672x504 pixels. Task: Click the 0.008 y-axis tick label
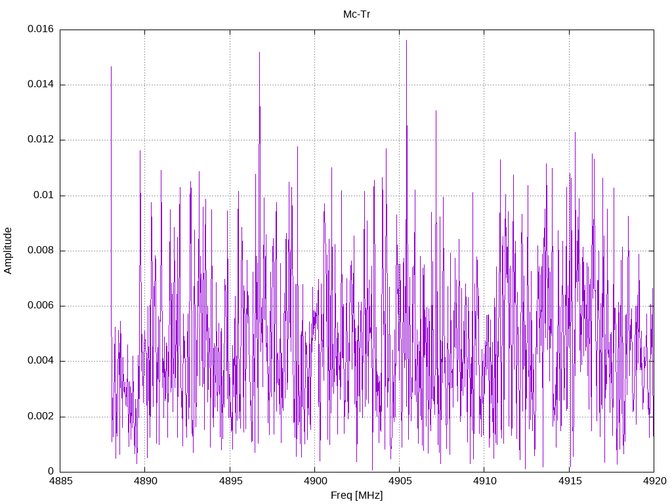click(41, 251)
